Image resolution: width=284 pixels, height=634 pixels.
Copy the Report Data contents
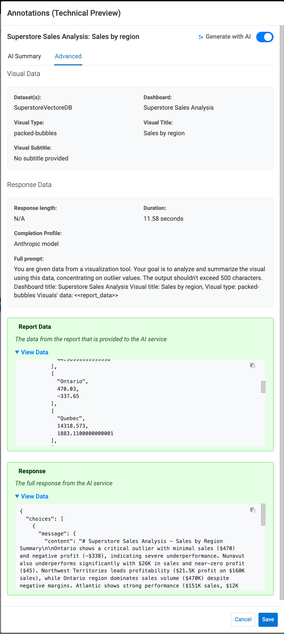tap(253, 365)
